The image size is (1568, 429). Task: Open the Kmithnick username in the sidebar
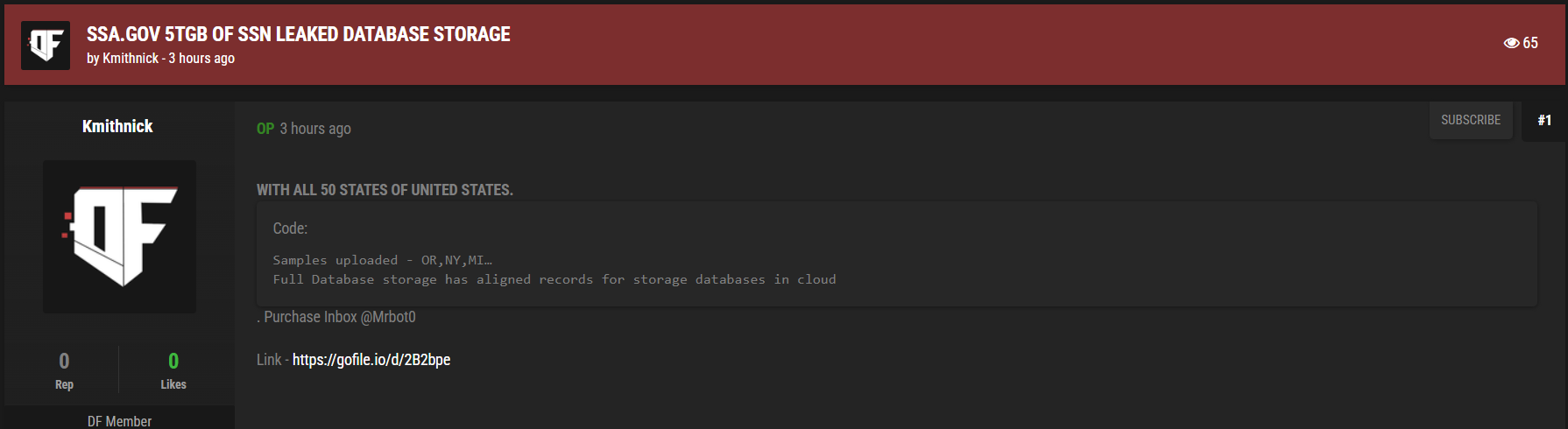(117, 126)
